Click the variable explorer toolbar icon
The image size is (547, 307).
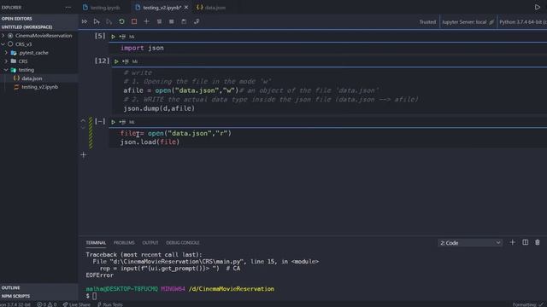point(171,21)
